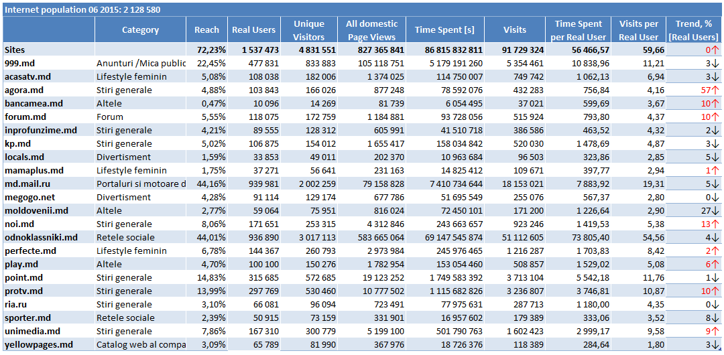Click the Time Spent [s] header
This screenshot has width=724, height=355.
coord(446,30)
